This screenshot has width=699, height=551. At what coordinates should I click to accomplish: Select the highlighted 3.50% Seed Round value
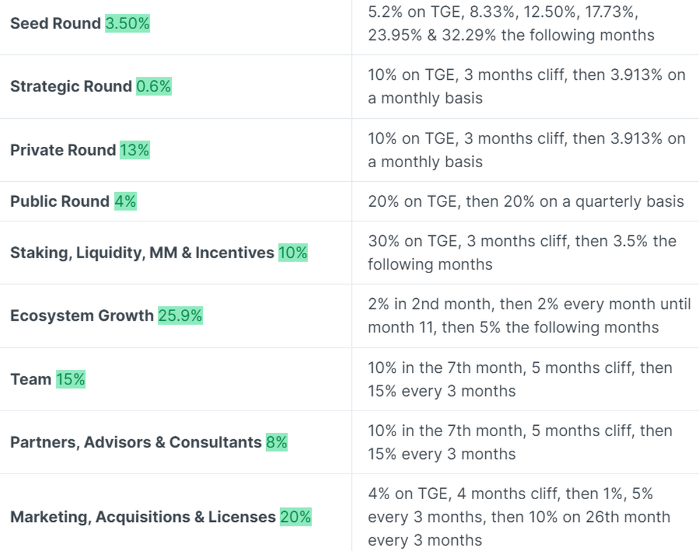pyautogui.click(x=127, y=24)
